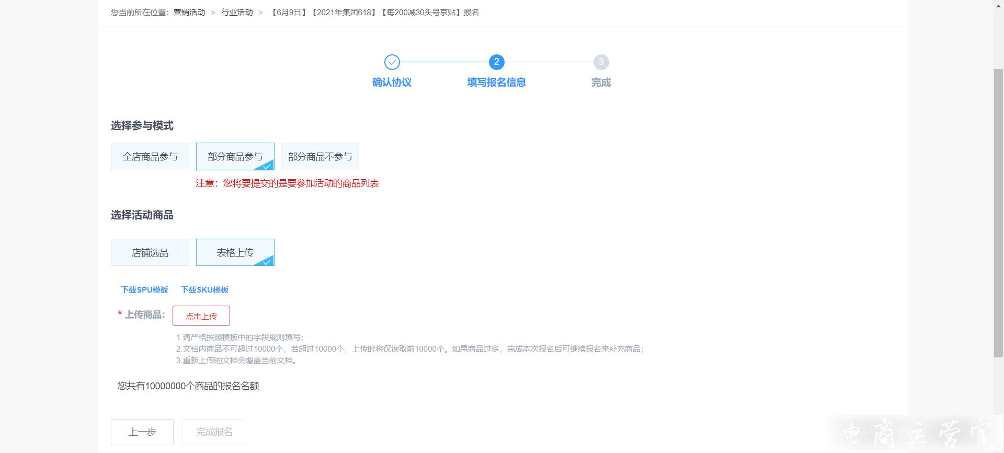Click the 完成报名 button
This screenshot has height=453, width=1004.
[x=214, y=432]
